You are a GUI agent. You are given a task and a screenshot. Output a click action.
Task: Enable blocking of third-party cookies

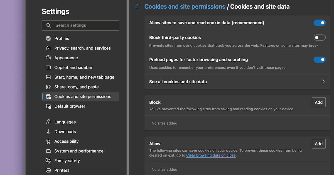(x=320, y=37)
